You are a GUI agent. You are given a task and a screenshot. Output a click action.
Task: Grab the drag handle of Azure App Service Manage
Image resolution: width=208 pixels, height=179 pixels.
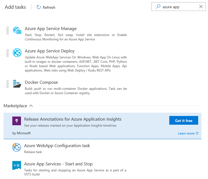[x=8, y=31]
